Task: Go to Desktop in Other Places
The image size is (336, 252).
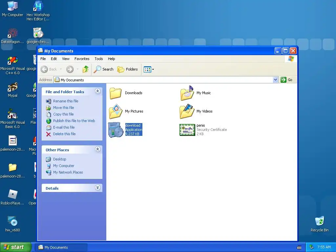Action: (60, 159)
